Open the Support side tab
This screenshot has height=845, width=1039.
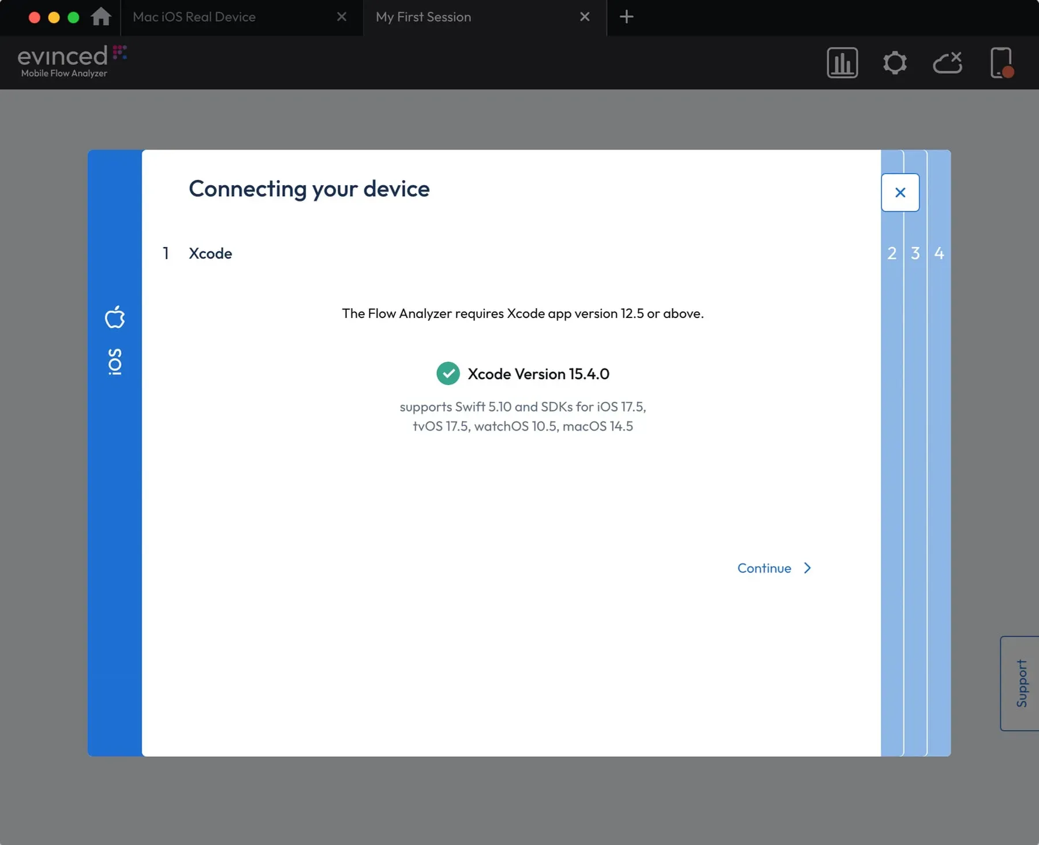pos(1020,683)
